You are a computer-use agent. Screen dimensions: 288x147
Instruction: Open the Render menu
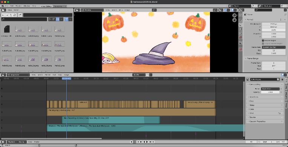click(x=18, y=6)
